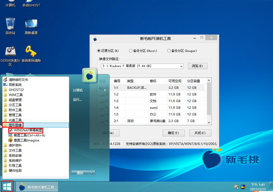This screenshot has height=192, width=273.
Task: Click the 新毛桃 title bar app icon
Action: tap(95, 39)
